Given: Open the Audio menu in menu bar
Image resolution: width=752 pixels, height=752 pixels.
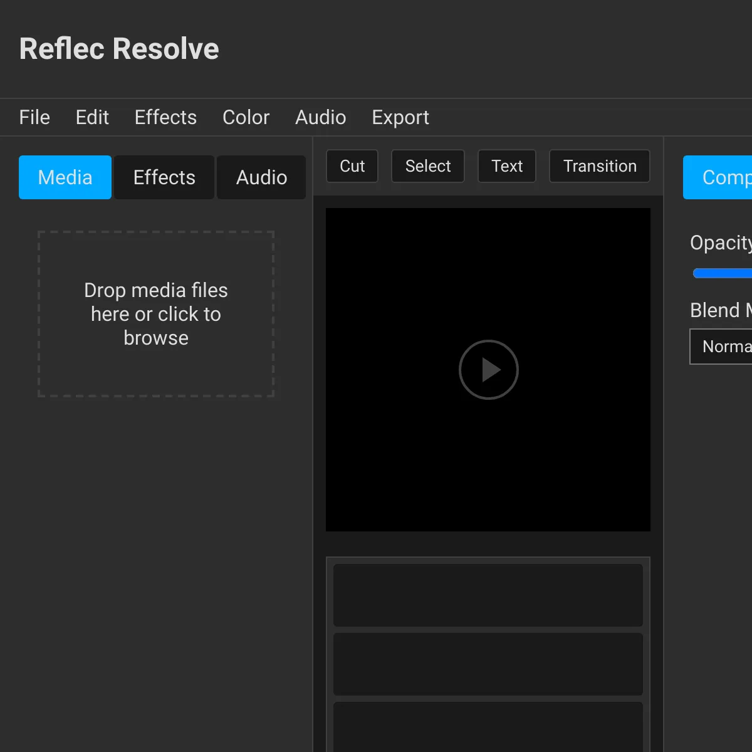Looking at the screenshot, I should [x=320, y=117].
